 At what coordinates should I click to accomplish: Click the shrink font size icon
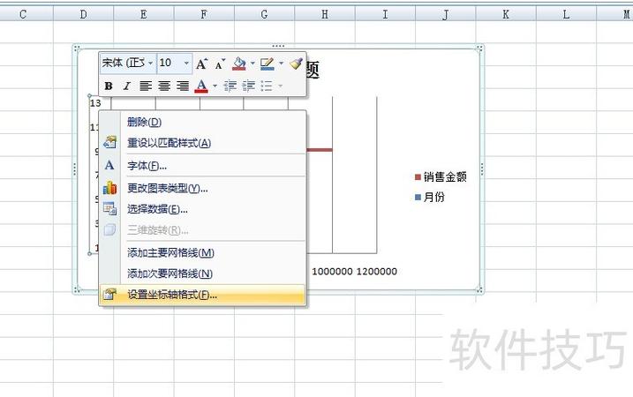pos(220,64)
